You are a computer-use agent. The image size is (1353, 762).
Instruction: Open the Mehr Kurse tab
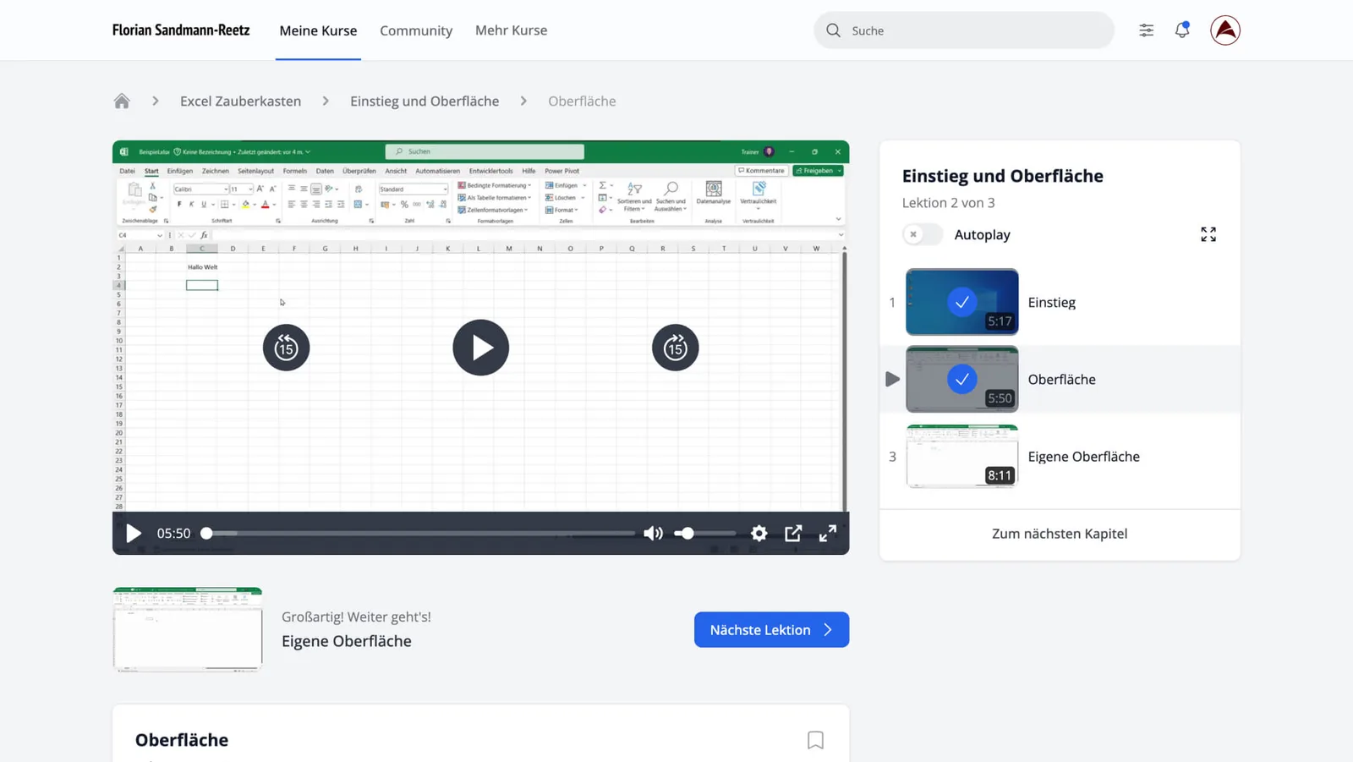click(x=511, y=30)
